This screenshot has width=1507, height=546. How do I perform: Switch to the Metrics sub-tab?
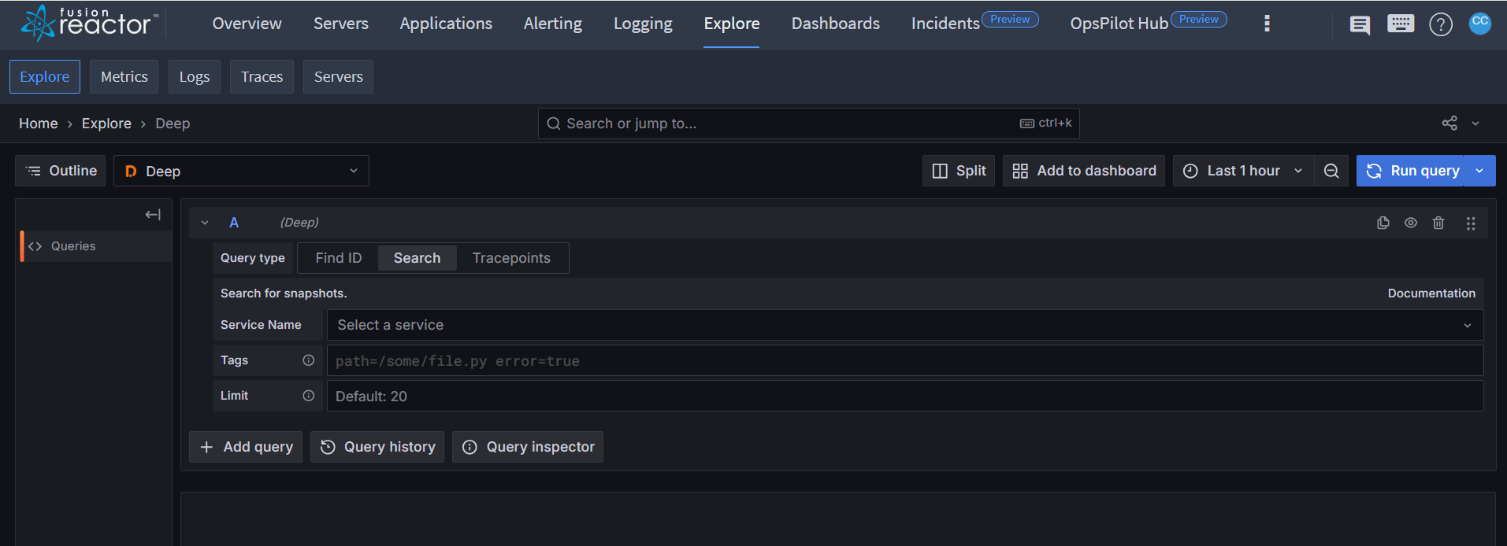pyautogui.click(x=124, y=76)
